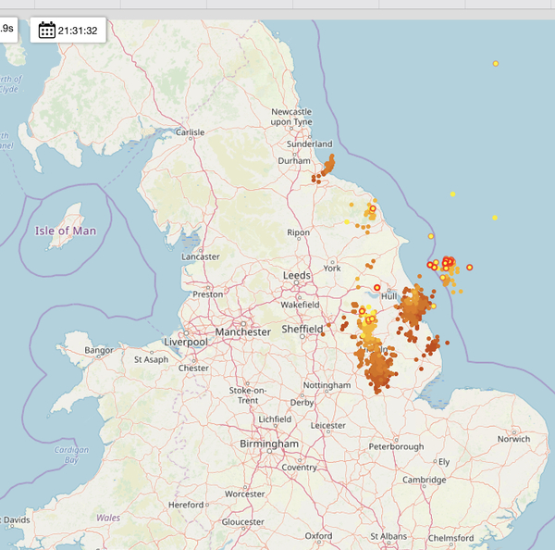The width and height of the screenshot is (555, 550).
Task: Click the Norwich city label
Action: [513, 439]
